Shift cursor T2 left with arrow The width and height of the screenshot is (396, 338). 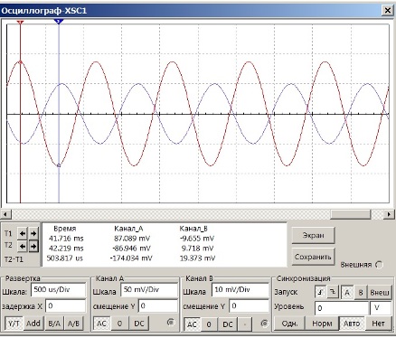pyautogui.click(x=23, y=247)
